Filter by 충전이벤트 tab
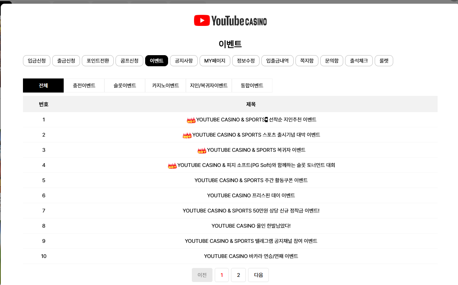458x285 pixels. (84, 85)
